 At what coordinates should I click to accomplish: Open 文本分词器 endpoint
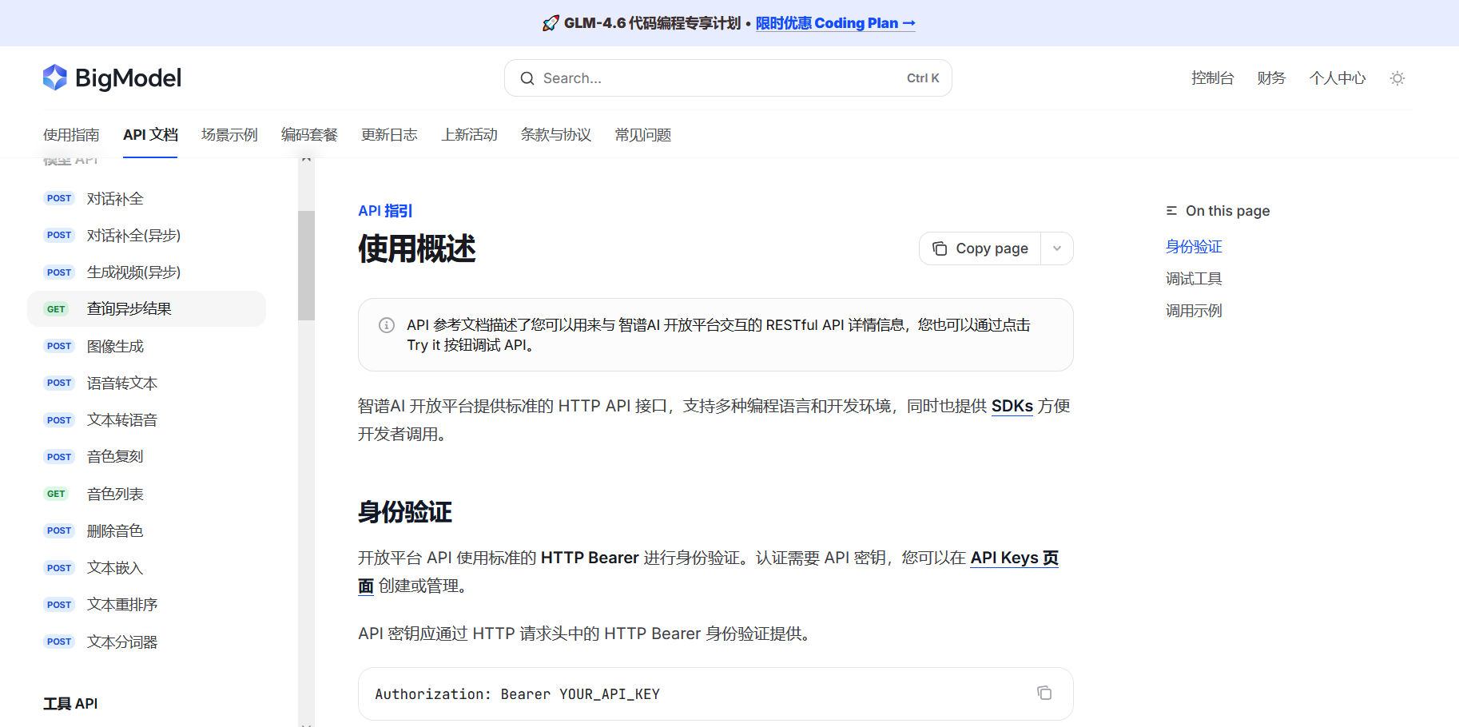147,642
